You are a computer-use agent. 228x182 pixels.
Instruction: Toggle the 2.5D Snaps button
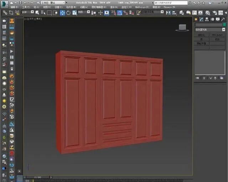114,13
